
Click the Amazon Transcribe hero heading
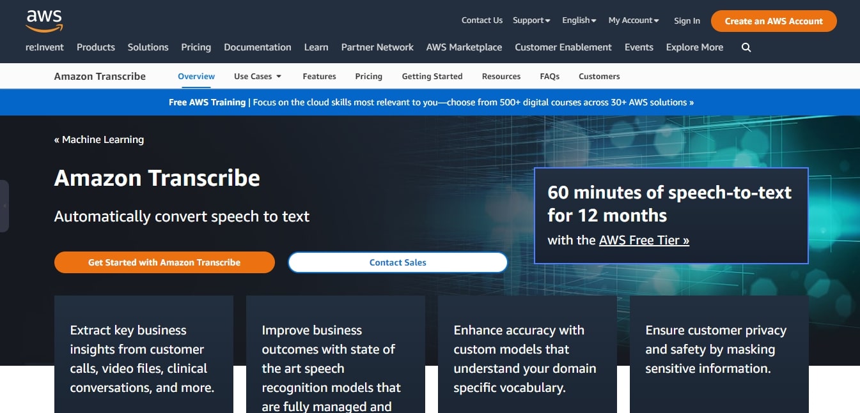[157, 177]
